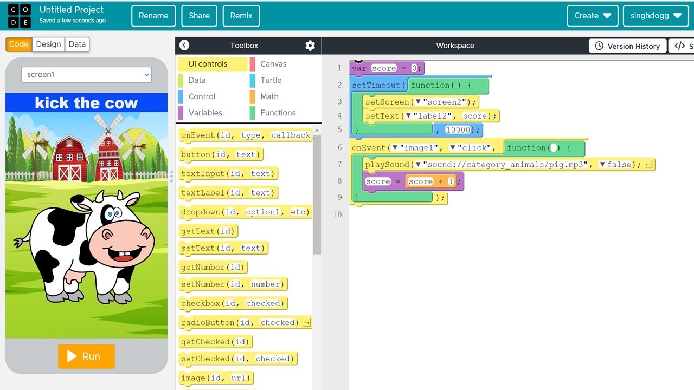Image resolution: width=694 pixels, height=390 pixels.
Task: Open Version History
Action: [x=628, y=46]
